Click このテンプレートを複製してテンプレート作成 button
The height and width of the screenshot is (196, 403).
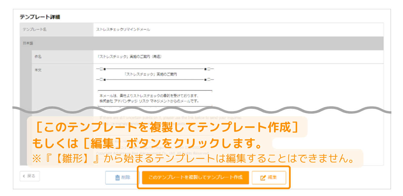[195, 177]
